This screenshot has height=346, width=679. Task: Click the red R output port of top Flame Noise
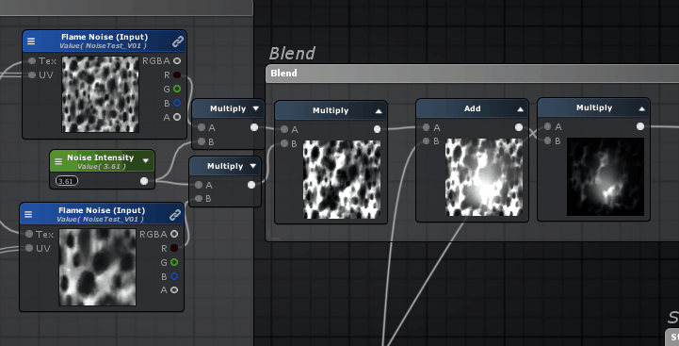pos(177,75)
